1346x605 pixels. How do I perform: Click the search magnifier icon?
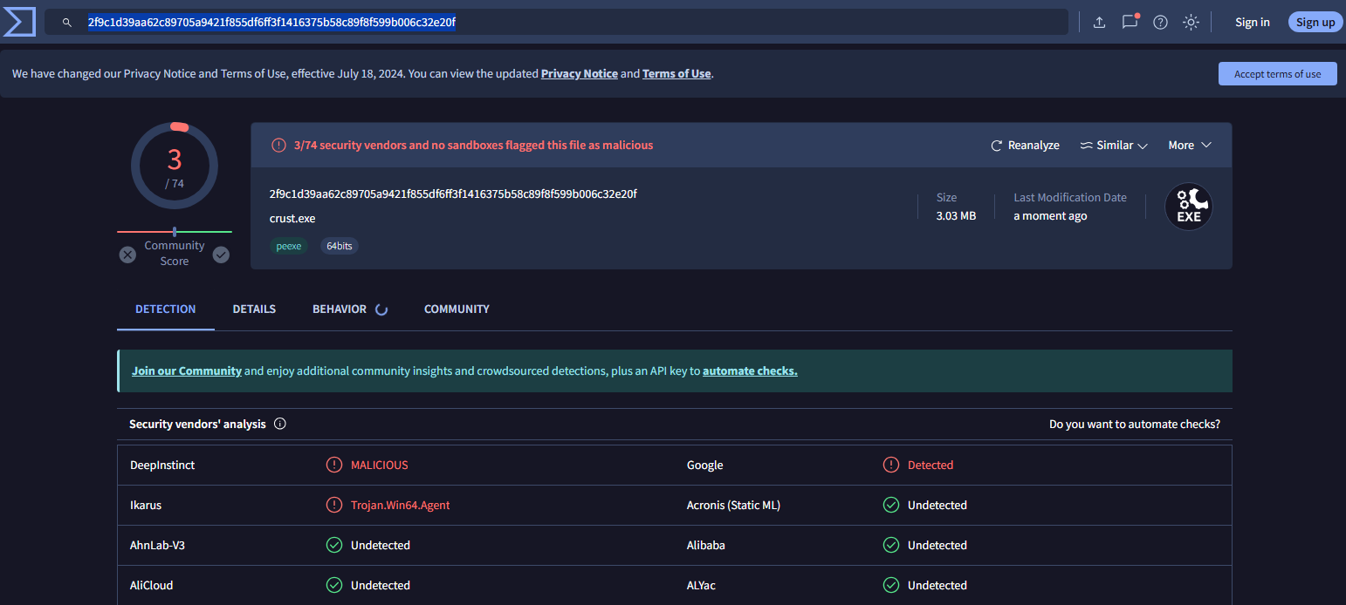coord(67,23)
